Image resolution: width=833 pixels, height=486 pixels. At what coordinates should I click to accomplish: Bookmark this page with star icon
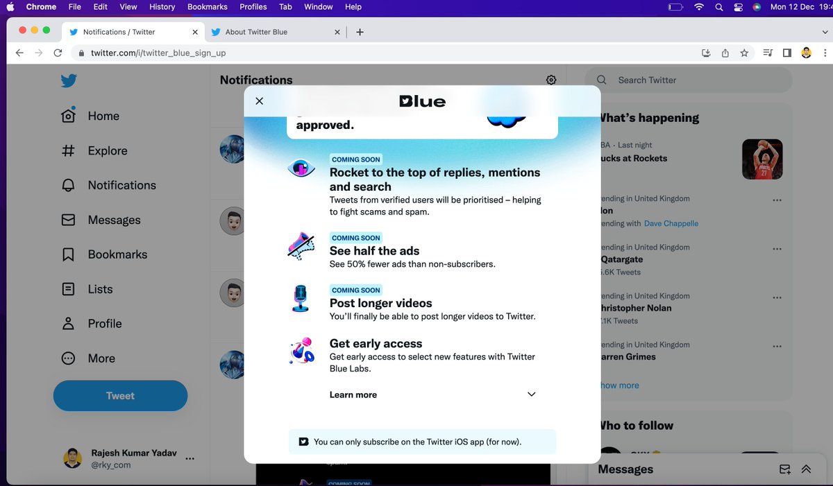click(x=744, y=53)
